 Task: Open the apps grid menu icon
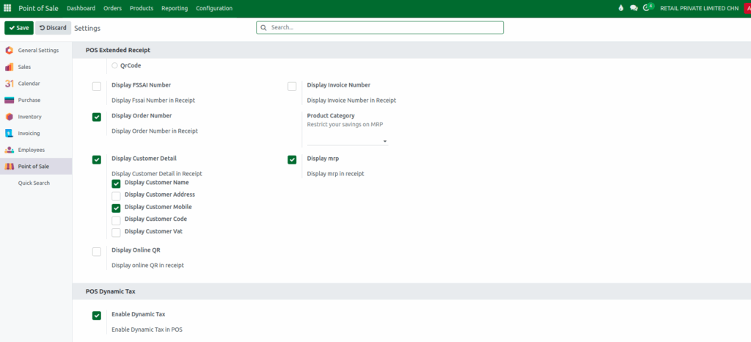click(x=7, y=8)
